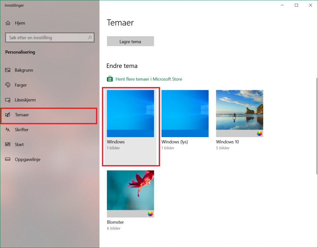318x248 pixels.
Task: Click the Blomster label text
Action: (x=115, y=222)
